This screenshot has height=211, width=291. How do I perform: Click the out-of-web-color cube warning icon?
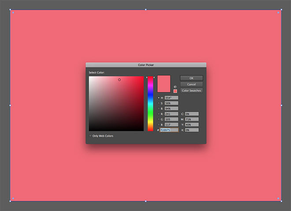click(175, 87)
